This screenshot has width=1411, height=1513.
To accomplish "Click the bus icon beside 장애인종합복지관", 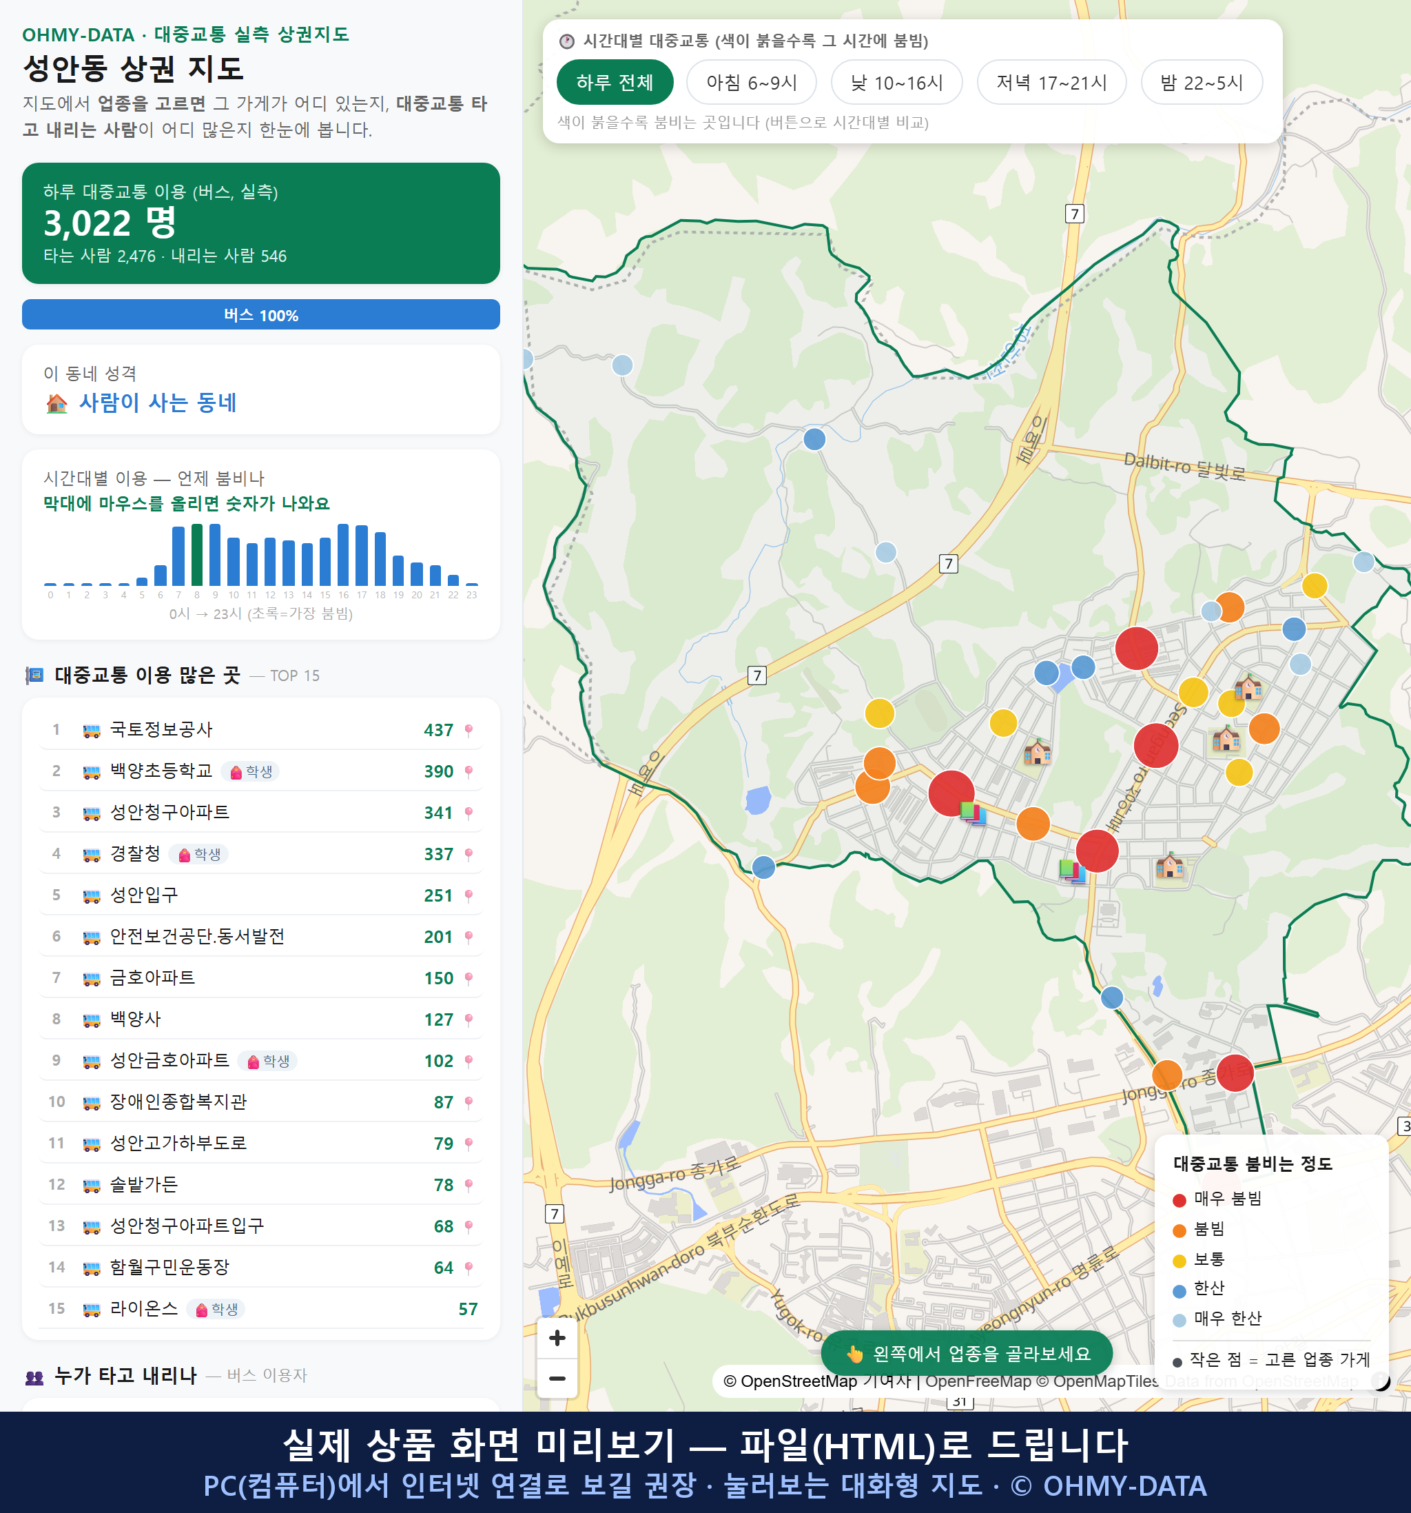I will point(91,1103).
